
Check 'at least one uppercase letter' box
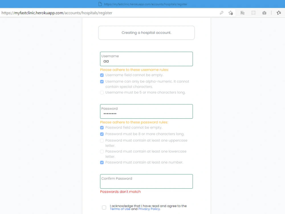pos(102,141)
